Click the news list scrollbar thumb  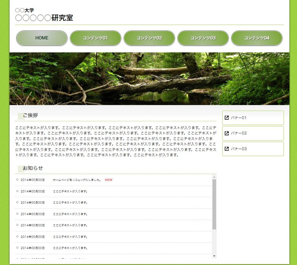coord(214,204)
